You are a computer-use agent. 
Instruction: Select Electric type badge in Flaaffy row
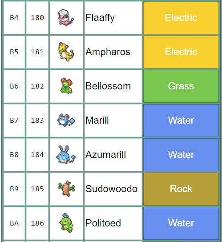coord(181,18)
